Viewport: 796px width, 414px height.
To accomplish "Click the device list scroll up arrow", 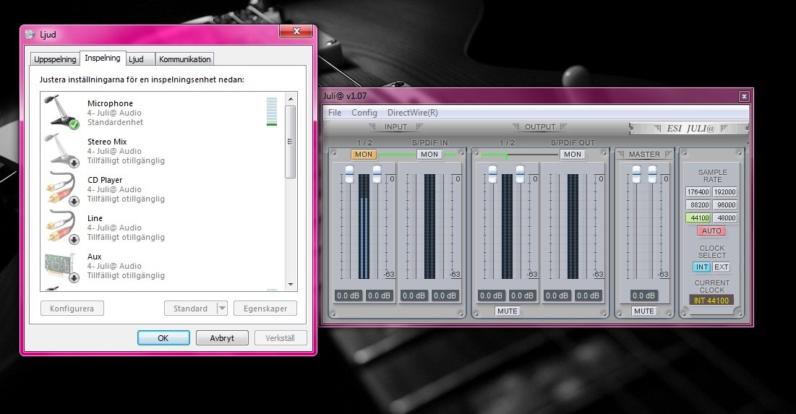I will pos(291,98).
